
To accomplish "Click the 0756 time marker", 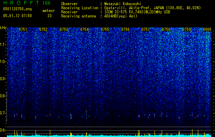I will coord(125,29).
